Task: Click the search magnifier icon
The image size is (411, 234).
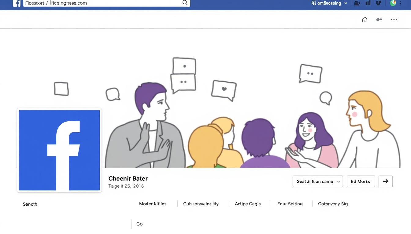Action: point(185,3)
